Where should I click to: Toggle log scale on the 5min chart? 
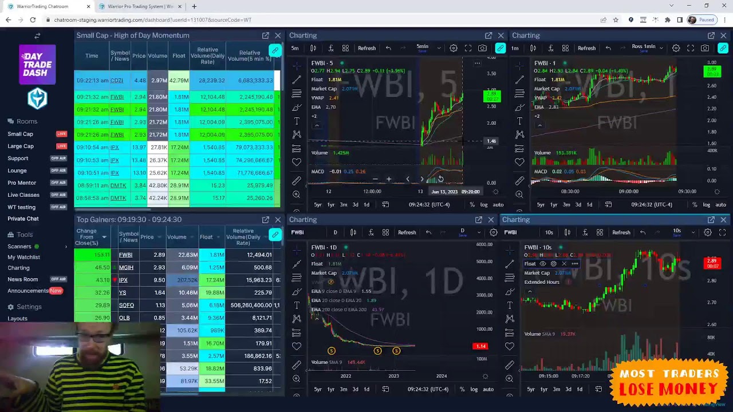click(x=484, y=205)
